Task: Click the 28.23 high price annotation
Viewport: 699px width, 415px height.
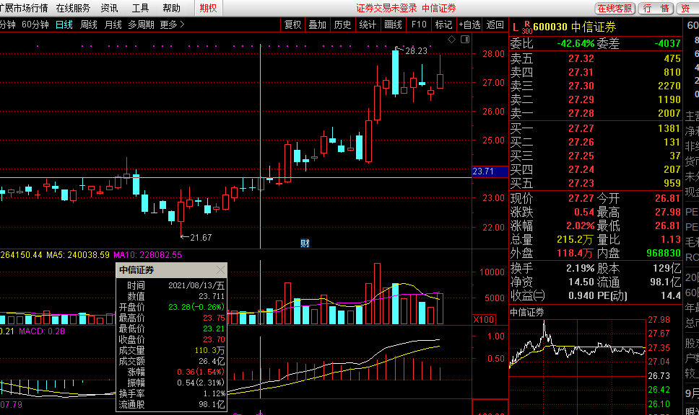Action: tap(417, 51)
